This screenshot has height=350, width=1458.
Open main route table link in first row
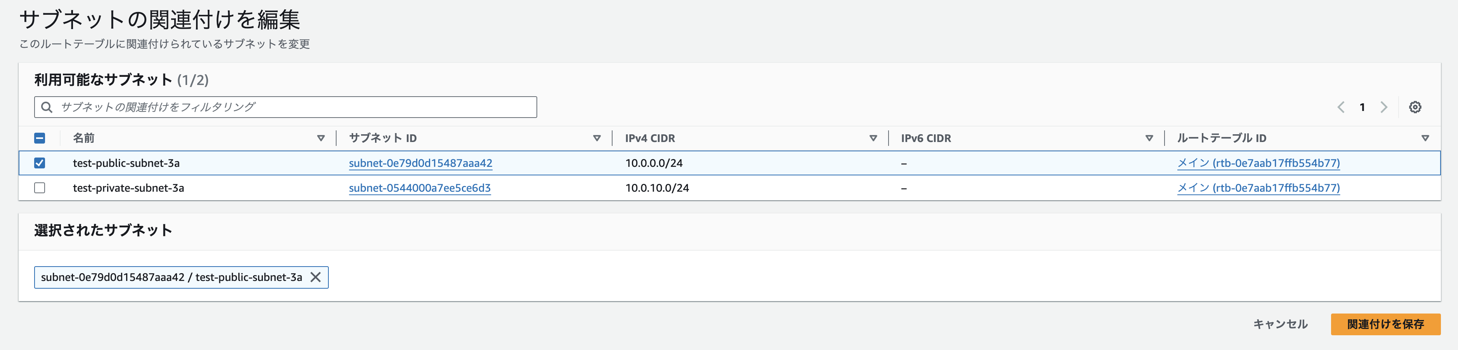click(1258, 163)
